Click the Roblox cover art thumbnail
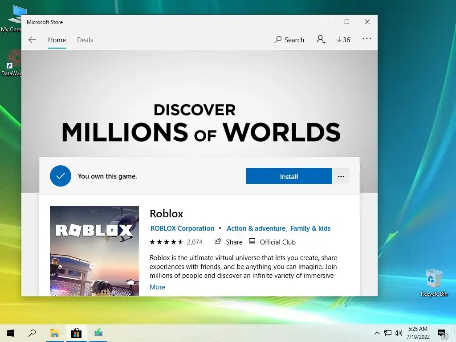456x342 pixels. pyautogui.click(x=94, y=251)
